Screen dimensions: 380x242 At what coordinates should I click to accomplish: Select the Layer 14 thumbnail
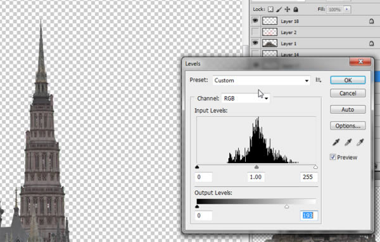coord(270,54)
